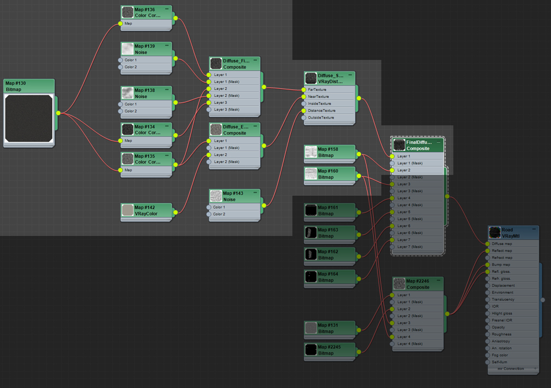Click OutsideTexture socket on VRayDistanceTex node
This screenshot has height=388, width=551.
[304, 118]
